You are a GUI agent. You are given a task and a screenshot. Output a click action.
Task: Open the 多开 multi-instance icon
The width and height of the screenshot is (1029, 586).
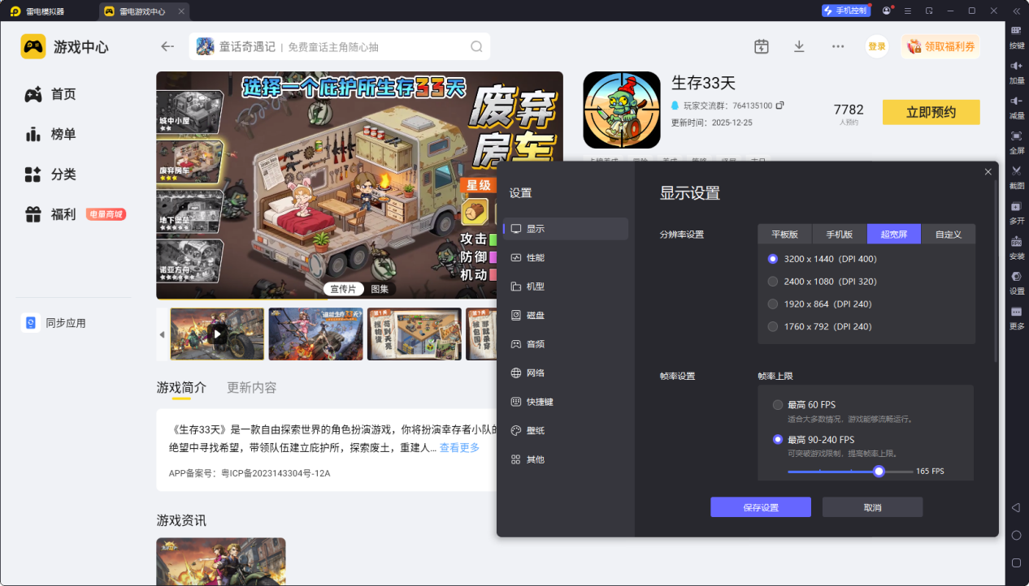click(1017, 206)
